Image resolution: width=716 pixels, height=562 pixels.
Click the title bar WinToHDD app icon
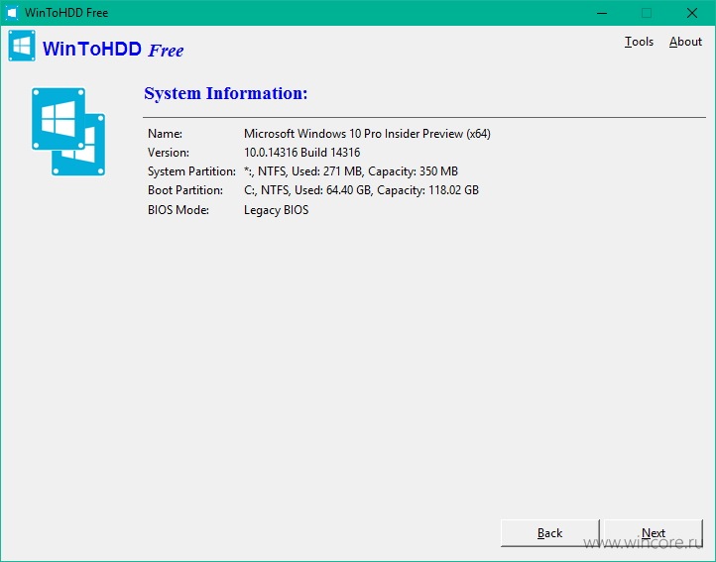[12, 13]
